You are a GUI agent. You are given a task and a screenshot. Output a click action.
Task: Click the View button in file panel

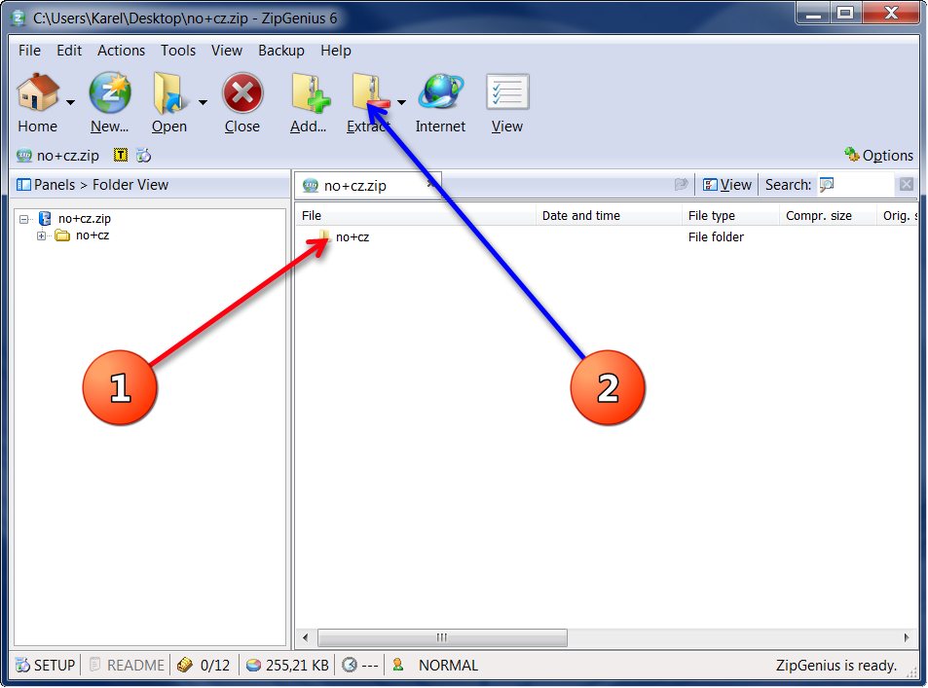click(726, 185)
